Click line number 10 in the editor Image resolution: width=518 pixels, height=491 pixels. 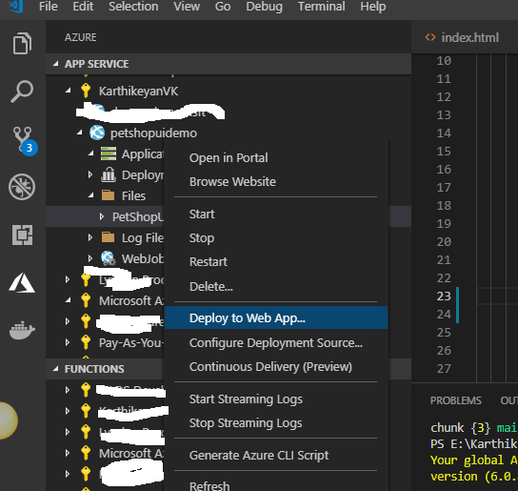coord(444,61)
